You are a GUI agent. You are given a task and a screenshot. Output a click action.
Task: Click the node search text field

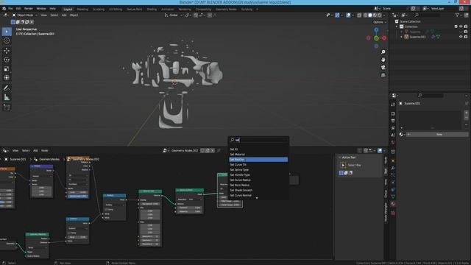258,140
